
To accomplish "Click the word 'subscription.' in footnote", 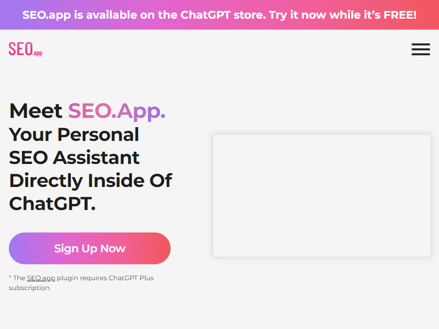I will tap(30, 288).
